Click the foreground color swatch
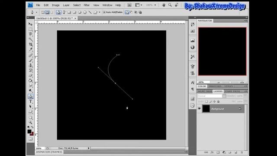 (x=29, y=131)
